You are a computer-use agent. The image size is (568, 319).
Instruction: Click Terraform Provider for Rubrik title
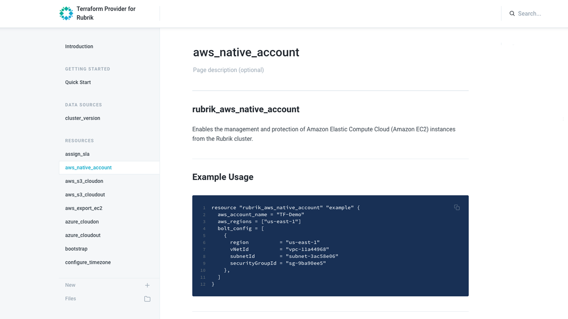(x=106, y=13)
